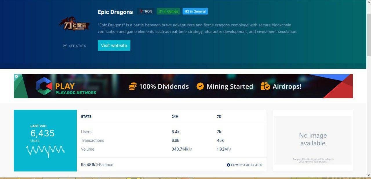Open the PLAY.GOC.NETWORK ad link text

[76, 93]
